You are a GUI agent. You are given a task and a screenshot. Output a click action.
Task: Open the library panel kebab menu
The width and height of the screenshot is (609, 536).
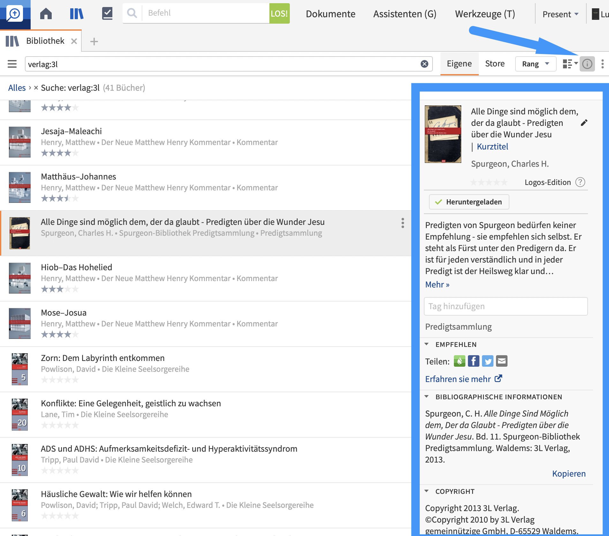click(x=602, y=64)
